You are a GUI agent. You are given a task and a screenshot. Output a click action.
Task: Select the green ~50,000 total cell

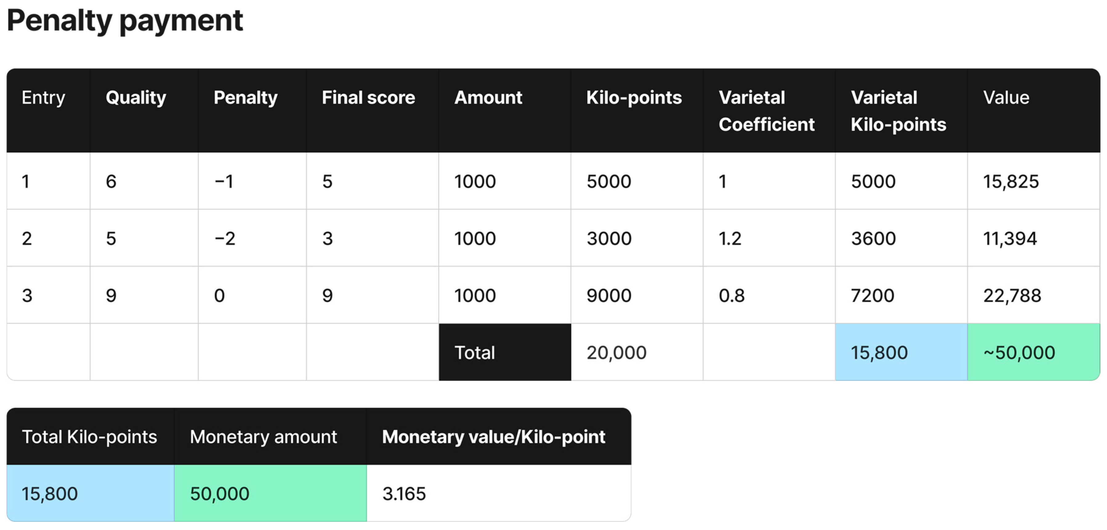pos(1033,352)
